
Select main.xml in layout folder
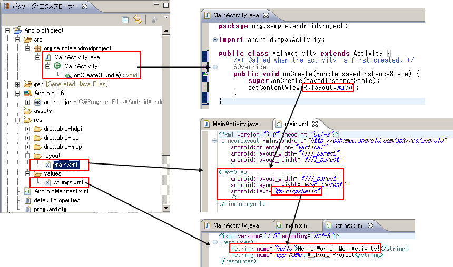65,165
